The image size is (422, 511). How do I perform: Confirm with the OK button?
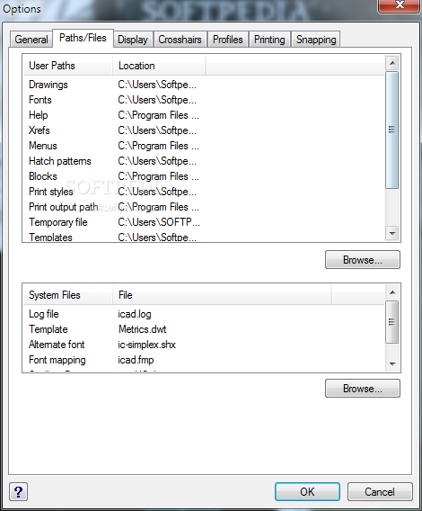307,491
